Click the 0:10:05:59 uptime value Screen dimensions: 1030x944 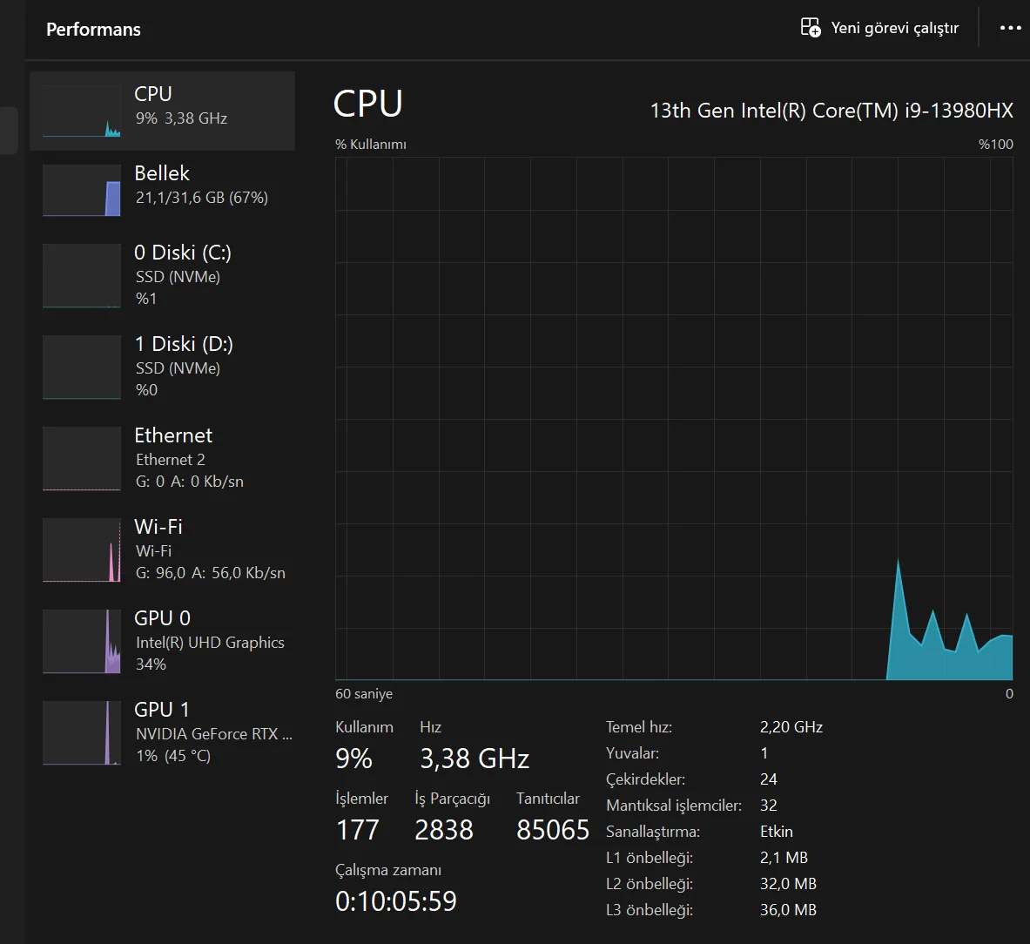click(x=396, y=901)
